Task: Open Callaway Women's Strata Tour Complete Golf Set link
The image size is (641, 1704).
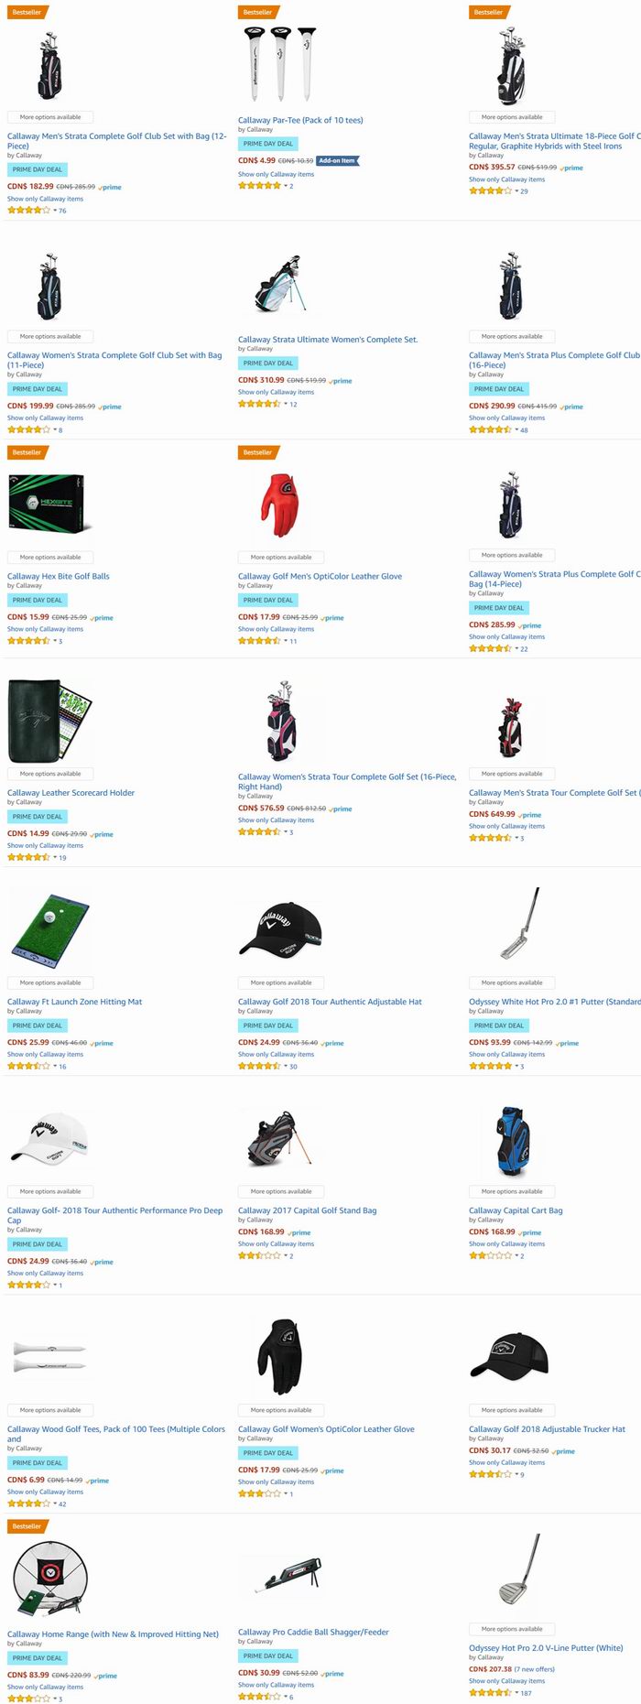Action: [x=347, y=781]
